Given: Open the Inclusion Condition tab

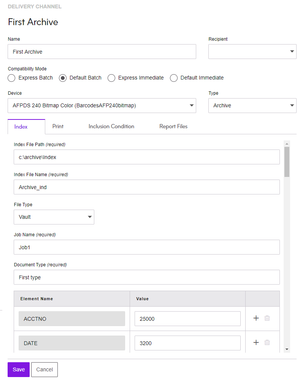Looking at the screenshot, I should 111,126.
